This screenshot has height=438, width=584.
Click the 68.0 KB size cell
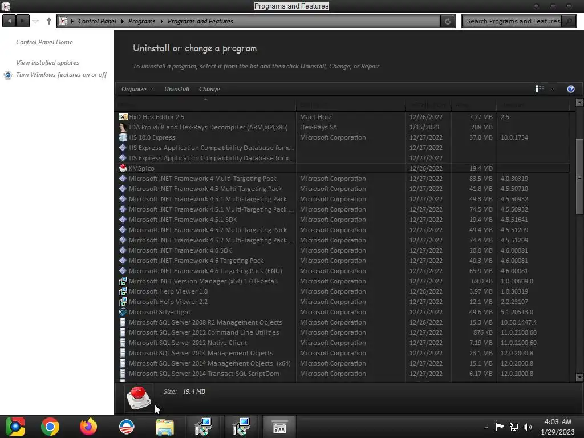pyautogui.click(x=481, y=281)
